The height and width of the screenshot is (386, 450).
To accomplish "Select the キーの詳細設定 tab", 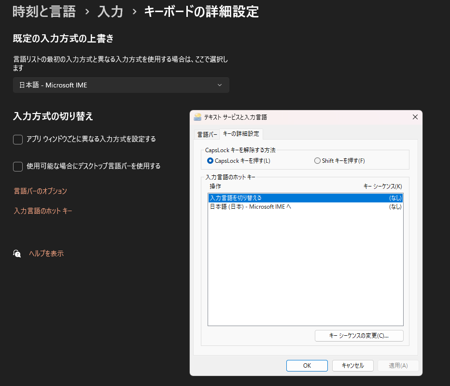I will click(241, 133).
